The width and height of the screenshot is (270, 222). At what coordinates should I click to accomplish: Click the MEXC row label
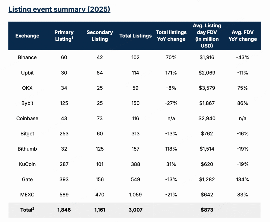coord(27,195)
